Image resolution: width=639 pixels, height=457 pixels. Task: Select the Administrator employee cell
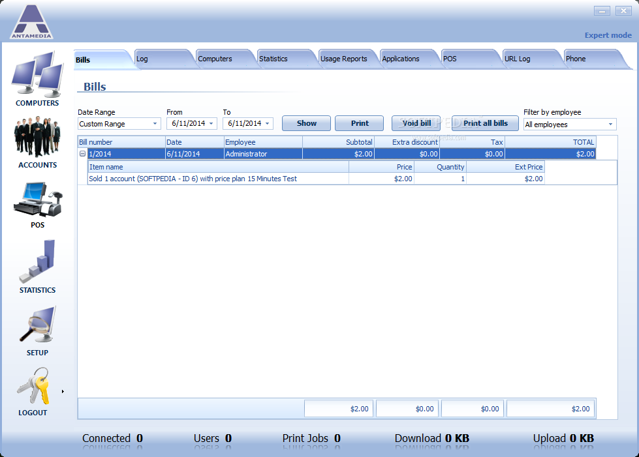[263, 154]
